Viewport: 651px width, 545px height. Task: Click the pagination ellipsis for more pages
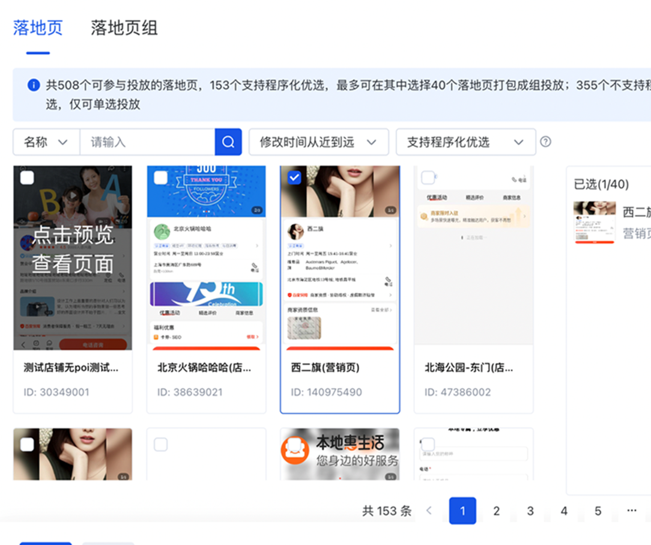[x=631, y=511]
